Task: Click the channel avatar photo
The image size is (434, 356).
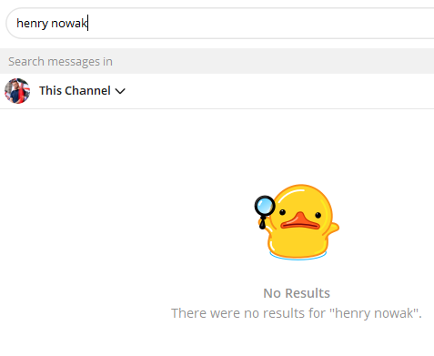Action: click(x=17, y=91)
